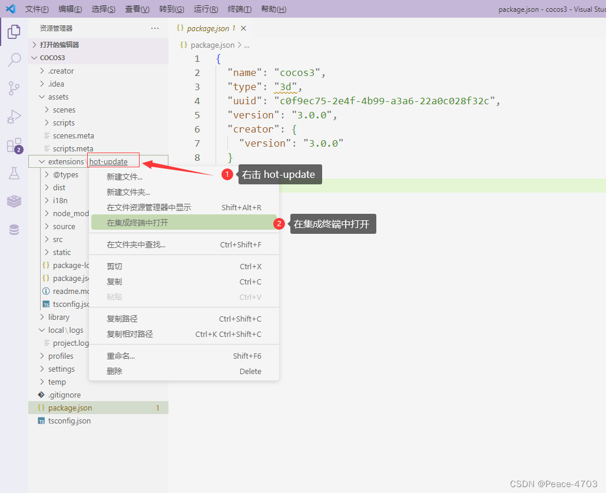The width and height of the screenshot is (606, 493).
Task: Choose 复制相对路径 from context menu
Action: (x=184, y=334)
